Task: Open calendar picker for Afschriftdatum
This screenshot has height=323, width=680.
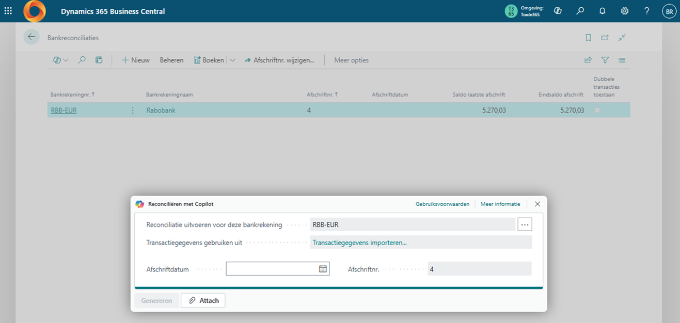Action: click(323, 269)
